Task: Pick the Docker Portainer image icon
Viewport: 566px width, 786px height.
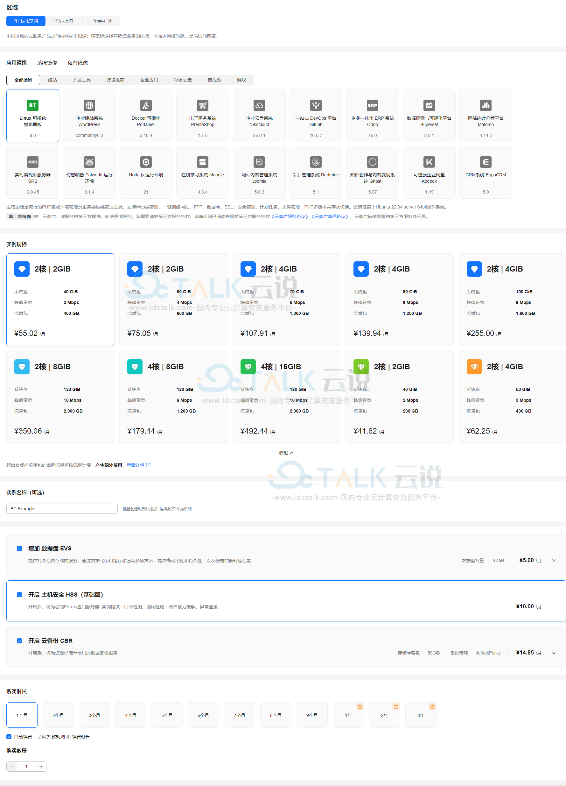Action: (146, 105)
